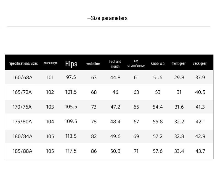Image resolution: width=218 pixels, height=173 pixels.
Task: Click hips value 97.5
Action: tap(71, 77)
